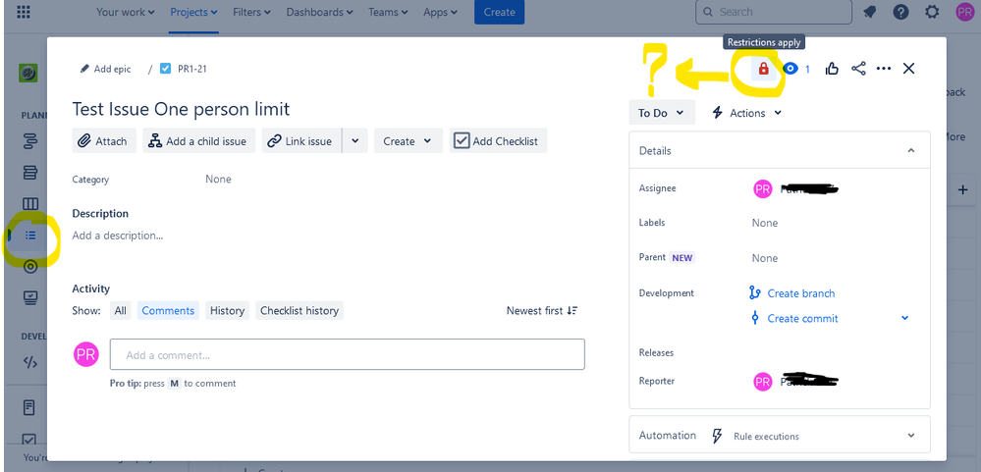The width and height of the screenshot is (981, 472).
Task: Open the app switcher grid icon
Action: tap(23, 12)
